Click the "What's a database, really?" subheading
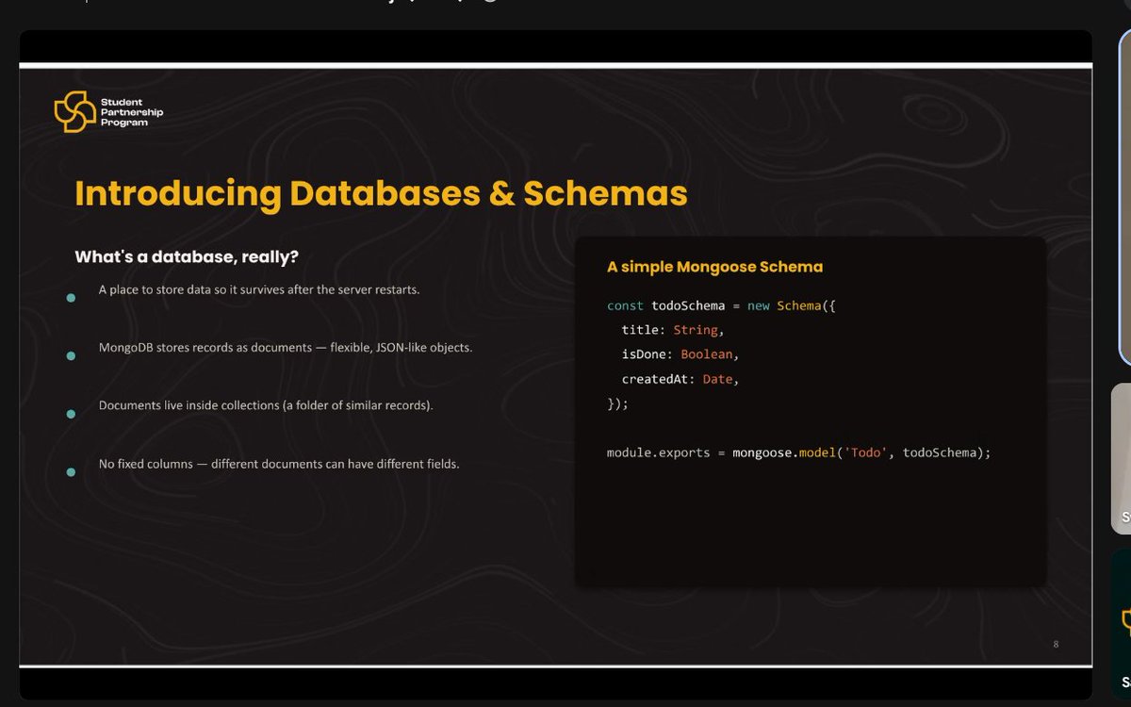 coord(187,256)
